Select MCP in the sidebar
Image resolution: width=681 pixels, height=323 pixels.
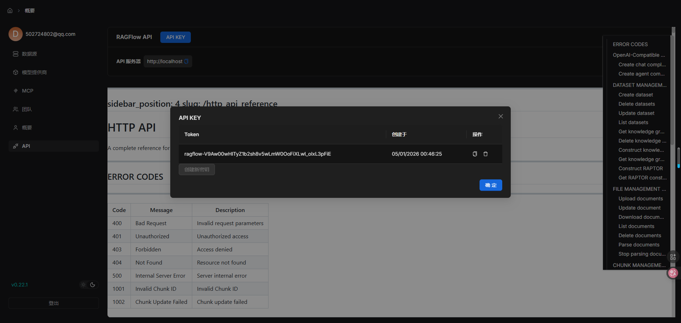coord(27,91)
